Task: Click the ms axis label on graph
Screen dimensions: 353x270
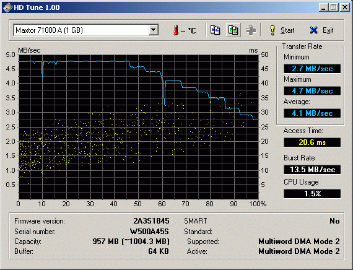Action: click(253, 50)
